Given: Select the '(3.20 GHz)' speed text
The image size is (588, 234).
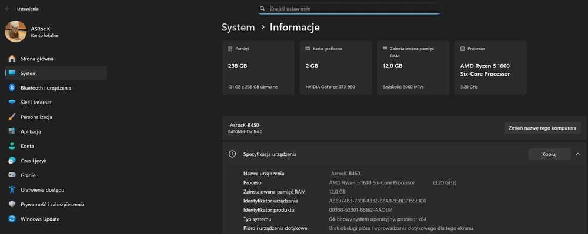Looking at the screenshot, I should (445, 183).
